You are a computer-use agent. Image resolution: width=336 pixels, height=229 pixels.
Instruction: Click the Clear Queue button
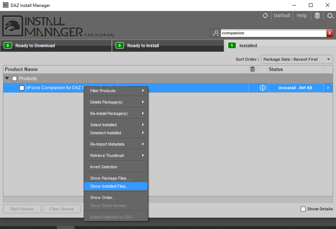point(62,209)
